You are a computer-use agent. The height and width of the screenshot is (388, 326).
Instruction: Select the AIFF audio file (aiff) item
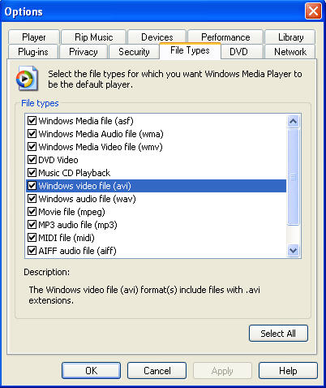tap(77, 251)
